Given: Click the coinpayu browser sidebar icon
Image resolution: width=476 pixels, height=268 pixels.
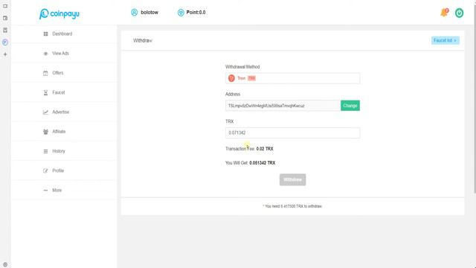Looking at the screenshot, I should coord(5,42).
